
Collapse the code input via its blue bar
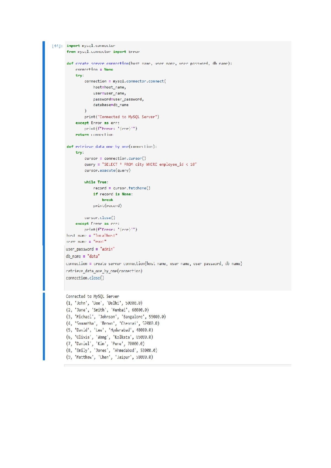coord(44,166)
